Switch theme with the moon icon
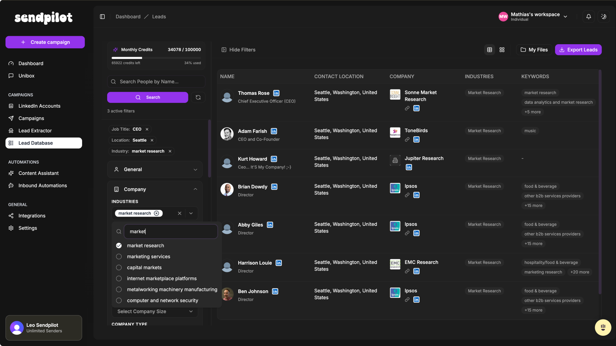616x346 pixels. 604,17
